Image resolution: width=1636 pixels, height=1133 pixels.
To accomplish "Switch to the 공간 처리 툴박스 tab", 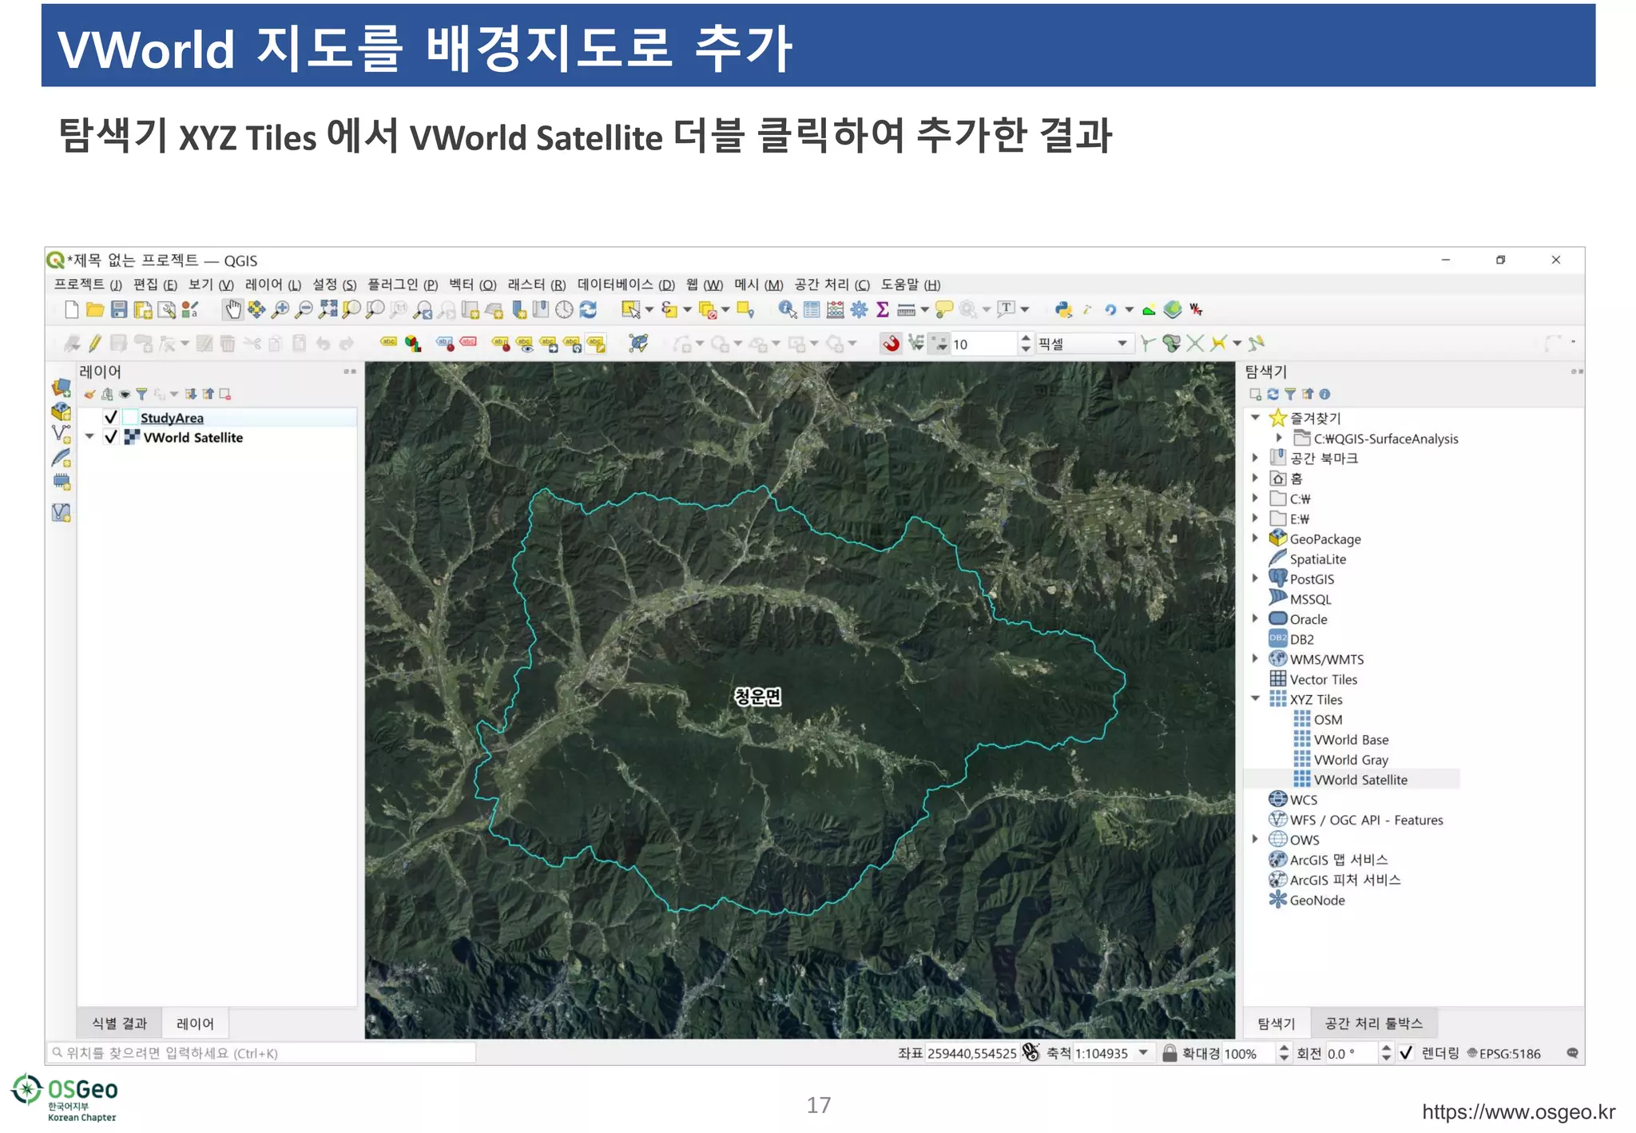I will tap(1373, 1024).
